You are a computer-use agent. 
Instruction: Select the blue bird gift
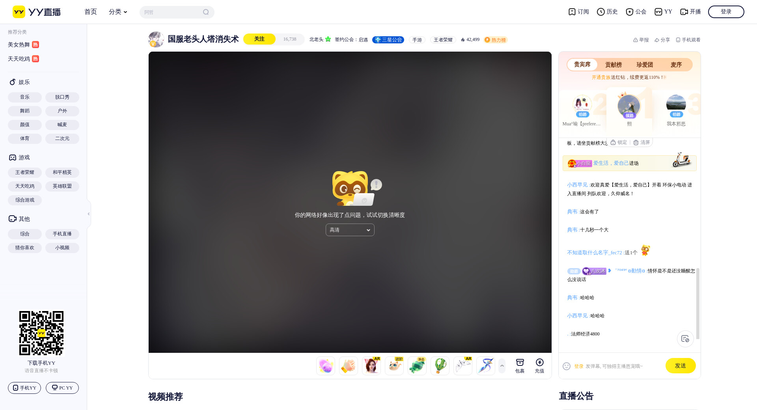click(486, 366)
